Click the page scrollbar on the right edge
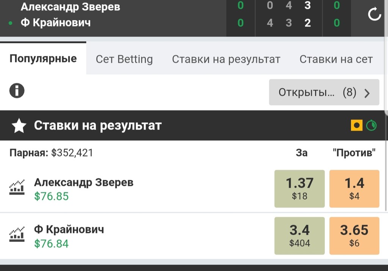The image size is (388, 271). (x=386, y=57)
